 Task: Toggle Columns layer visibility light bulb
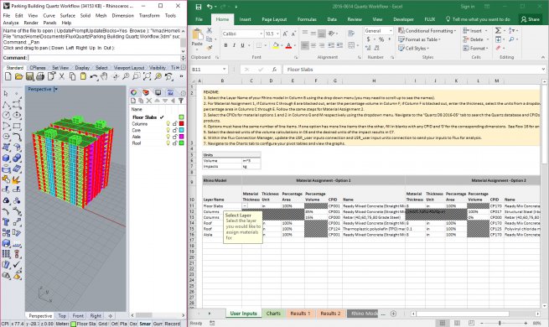click(168, 123)
